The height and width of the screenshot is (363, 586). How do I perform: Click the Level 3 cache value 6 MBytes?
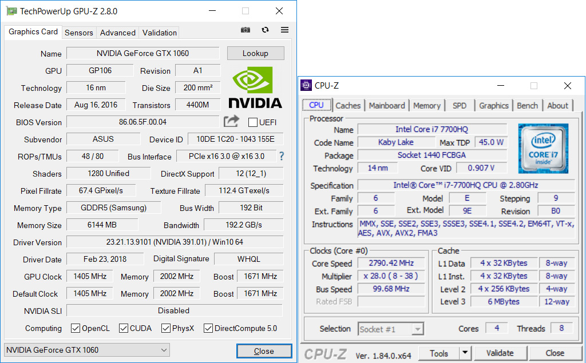pyautogui.click(x=504, y=301)
